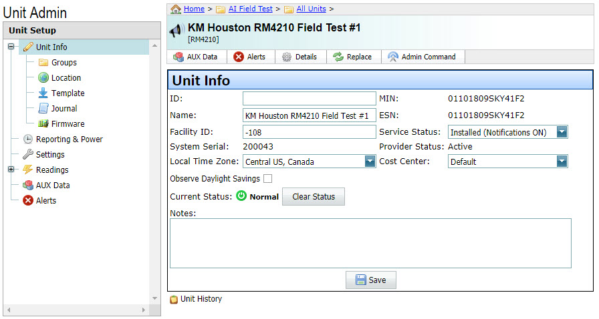Click the Firmware chip icon in tree
The image size is (599, 319).
point(43,123)
